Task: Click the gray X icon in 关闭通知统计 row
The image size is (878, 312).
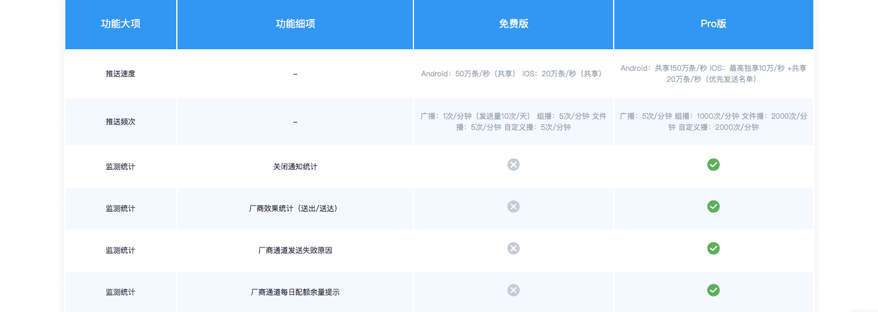Action: (513, 164)
